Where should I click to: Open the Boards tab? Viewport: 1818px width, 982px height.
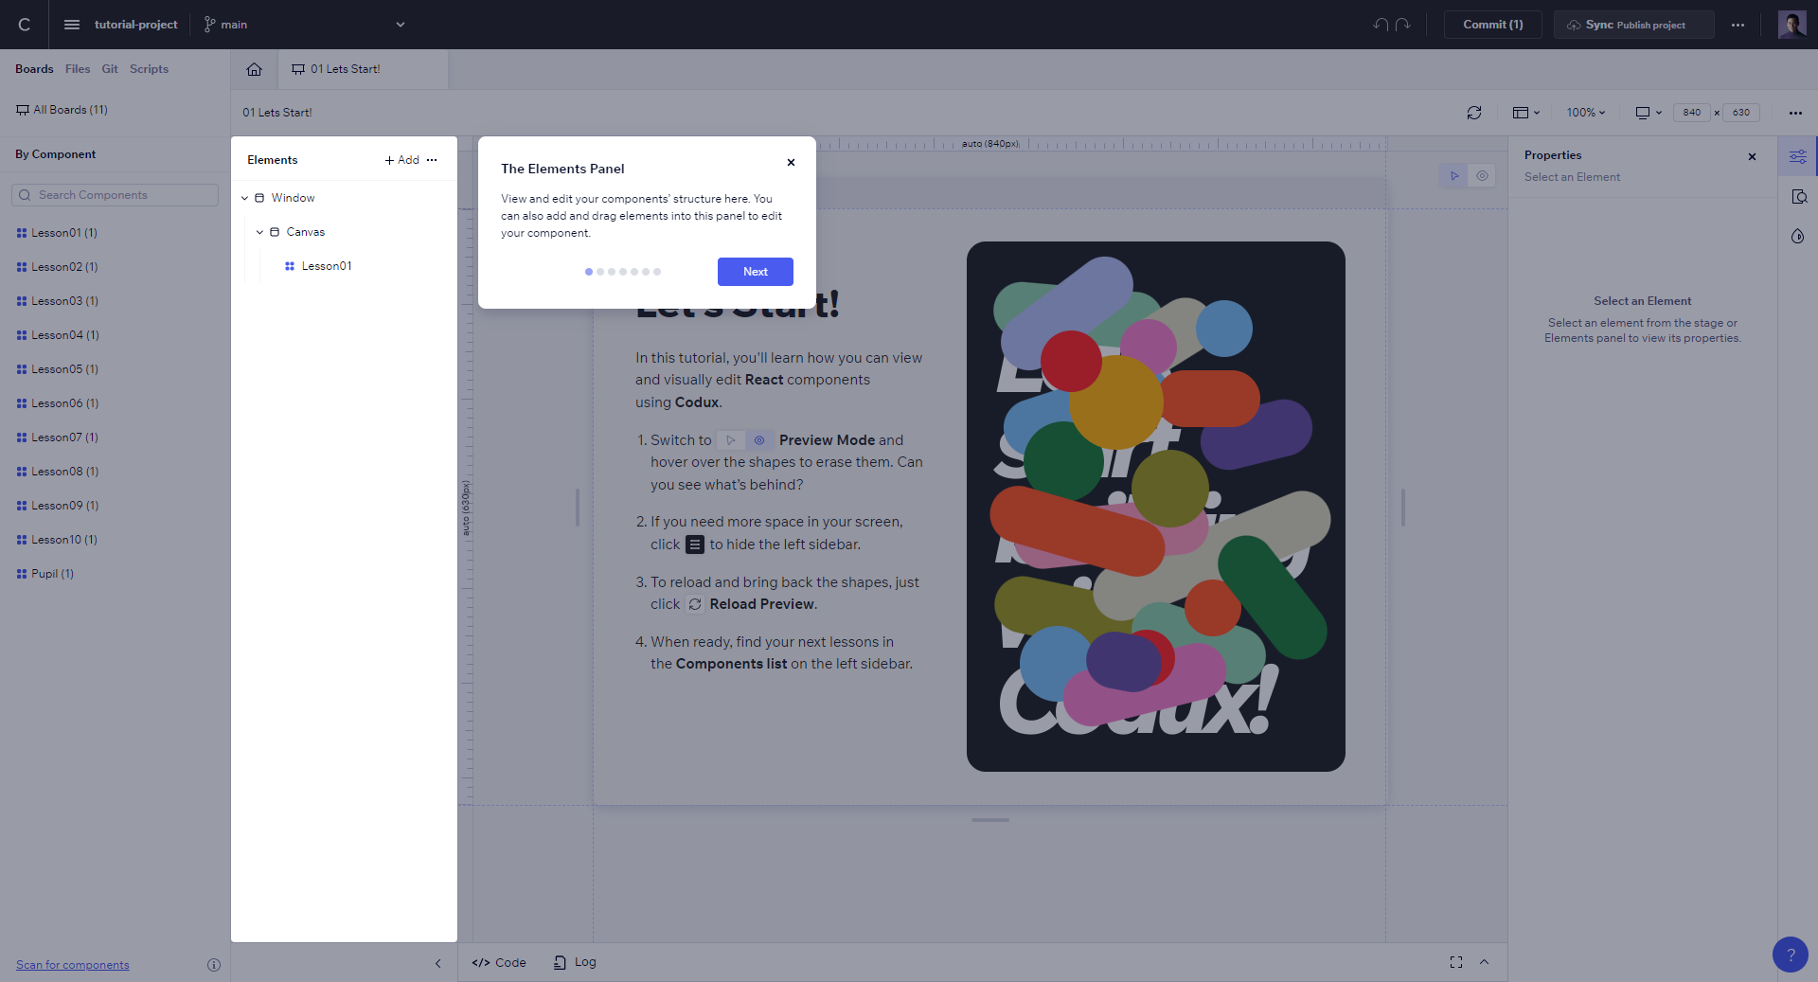[x=34, y=69]
